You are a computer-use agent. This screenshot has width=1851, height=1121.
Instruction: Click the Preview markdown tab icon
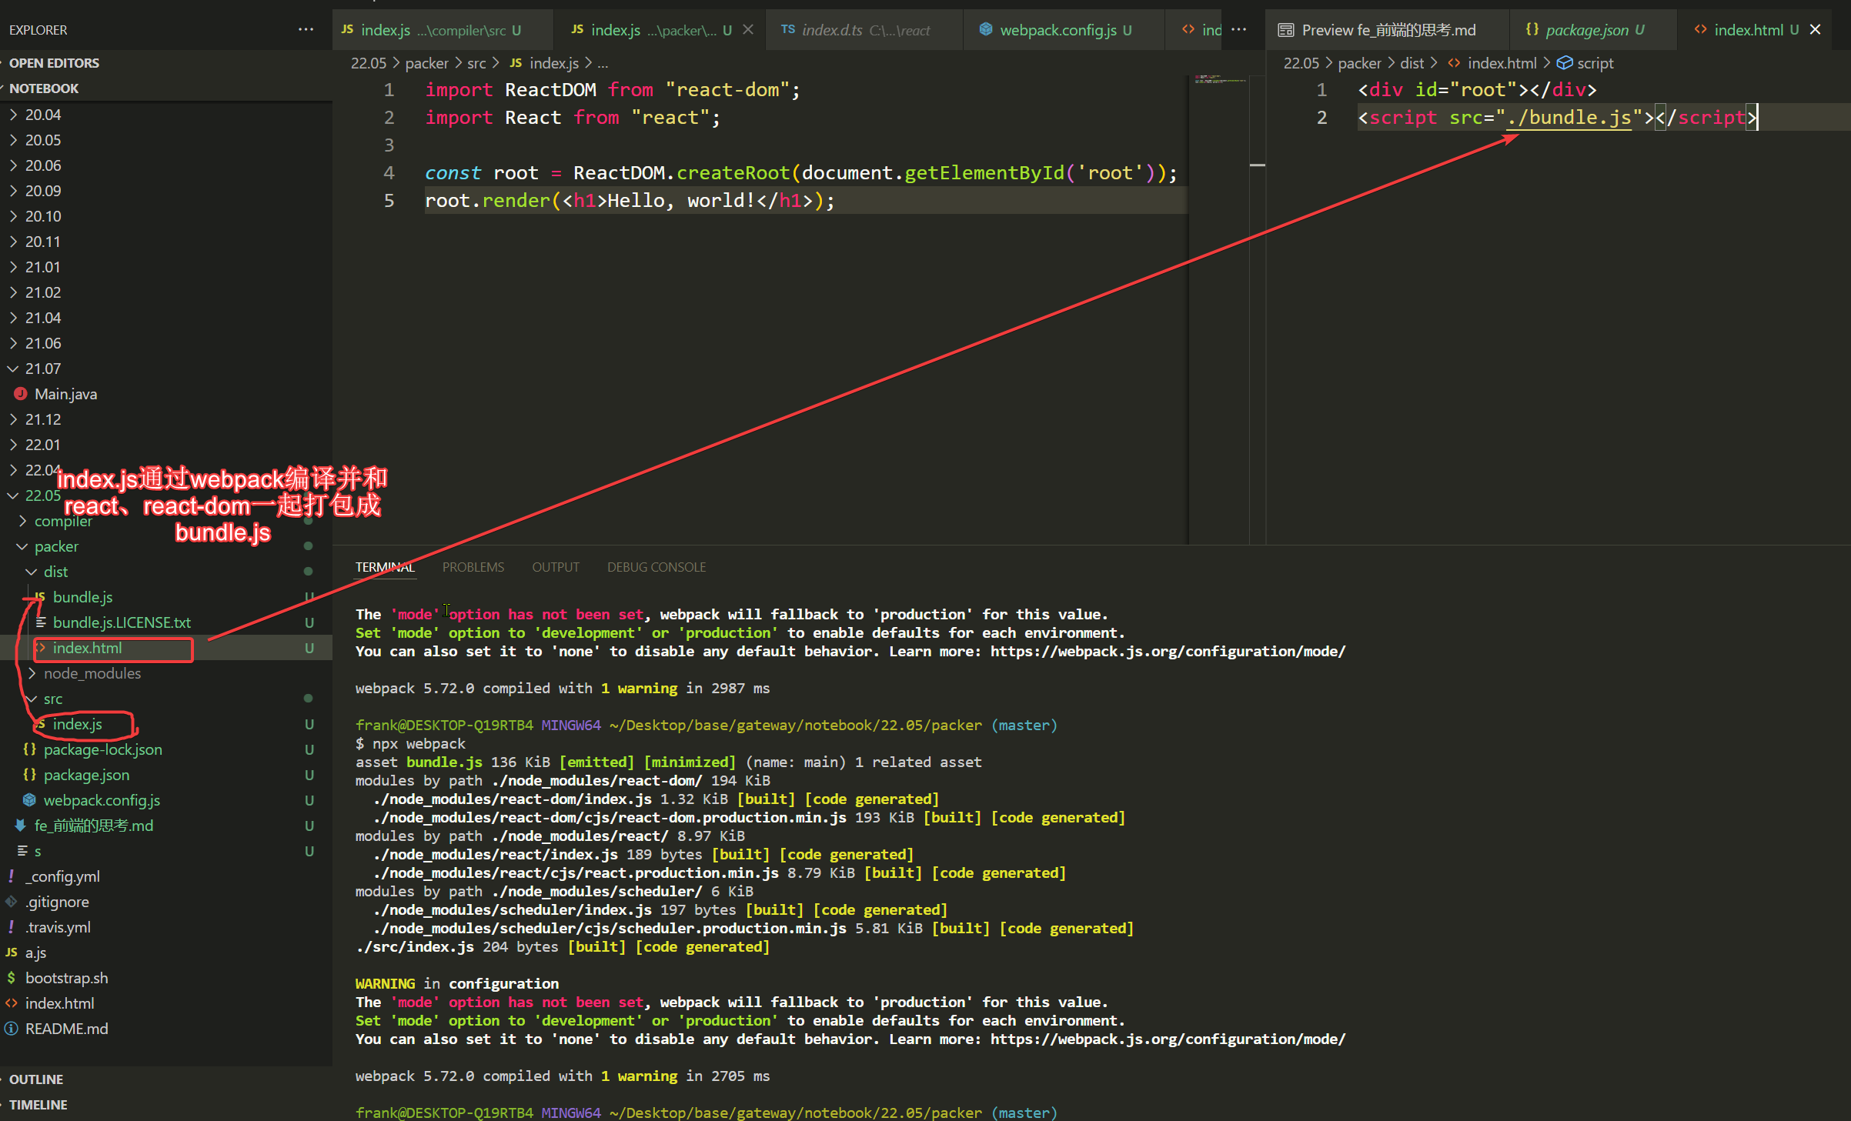point(1285,30)
